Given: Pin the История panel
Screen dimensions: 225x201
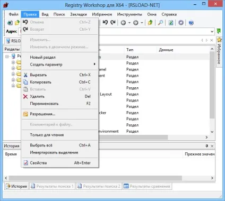Looking at the screenshot, I should pyautogui.click(x=207, y=146).
